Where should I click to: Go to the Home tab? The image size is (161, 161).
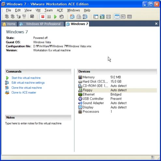(x=9, y=24)
